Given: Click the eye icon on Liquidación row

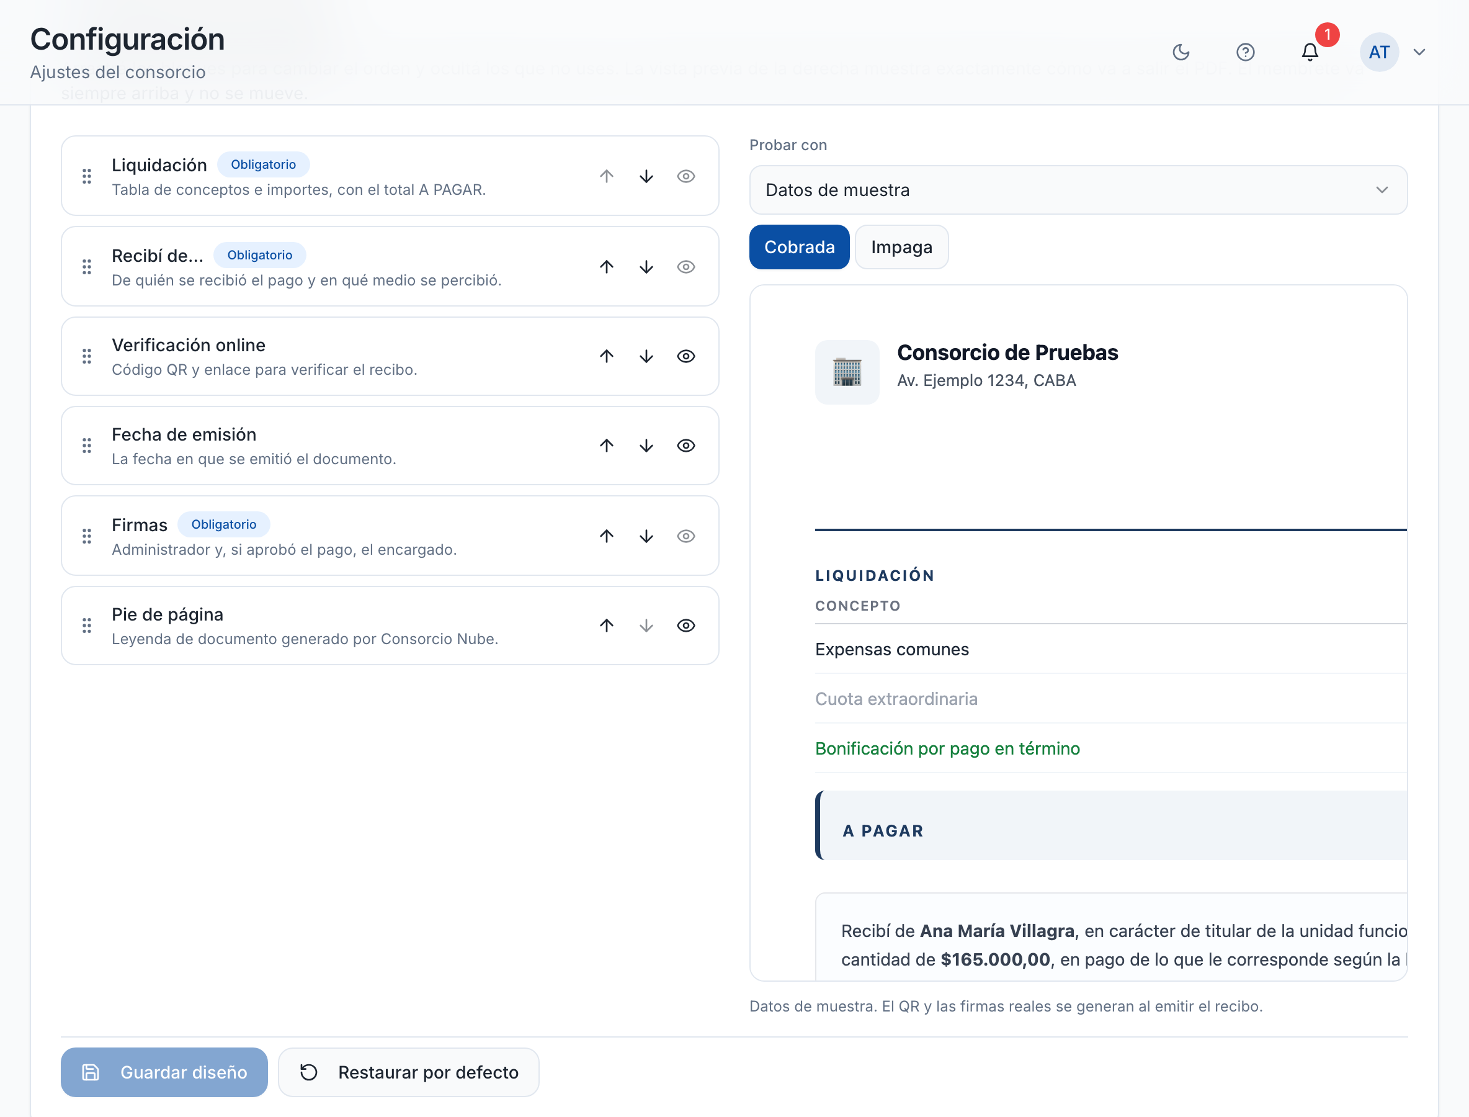Looking at the screenshot, I should [x=686, y=176].
